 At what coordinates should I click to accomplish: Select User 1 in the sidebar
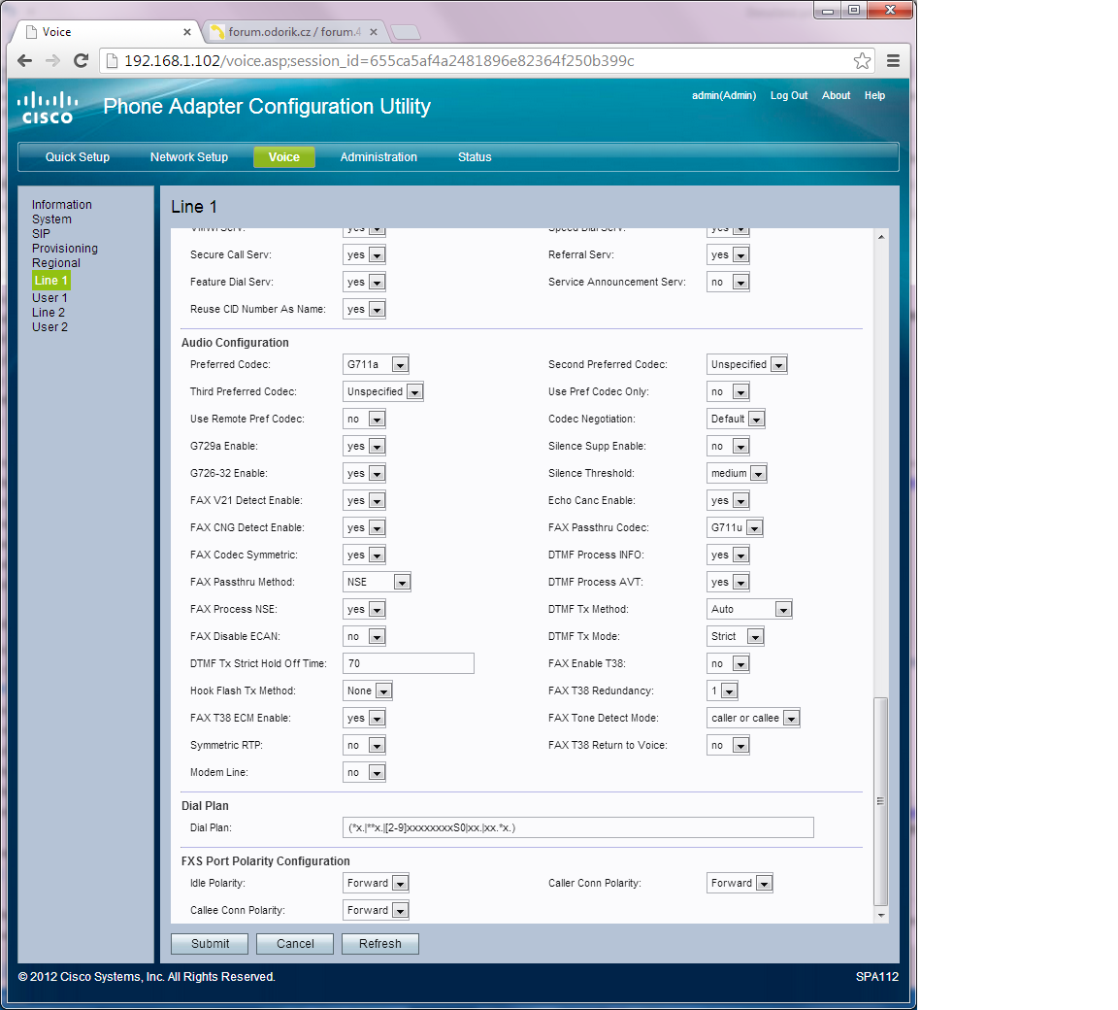coord(49,298)
